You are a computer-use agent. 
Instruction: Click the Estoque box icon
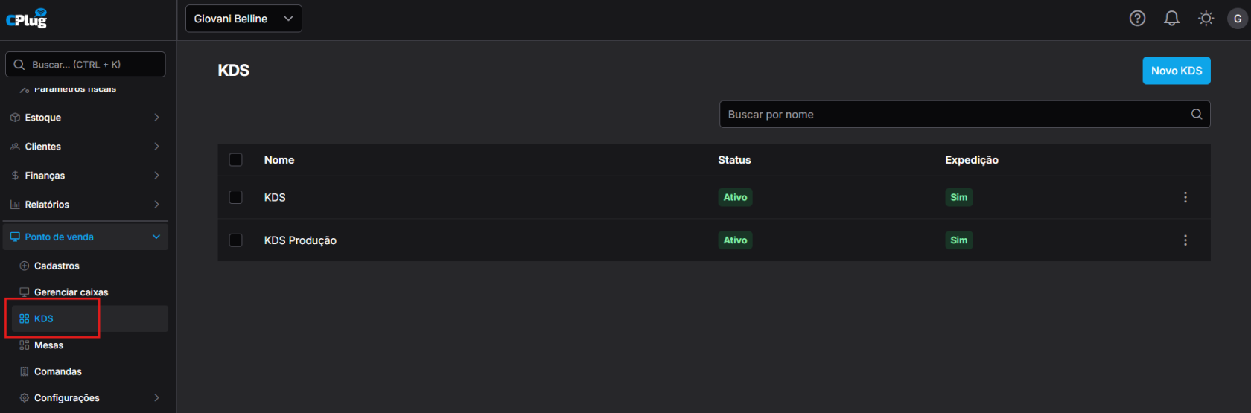15,118
